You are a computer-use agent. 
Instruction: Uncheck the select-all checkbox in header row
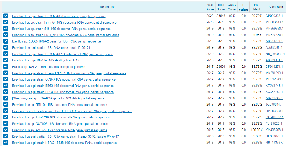click(x=6, y=7)
